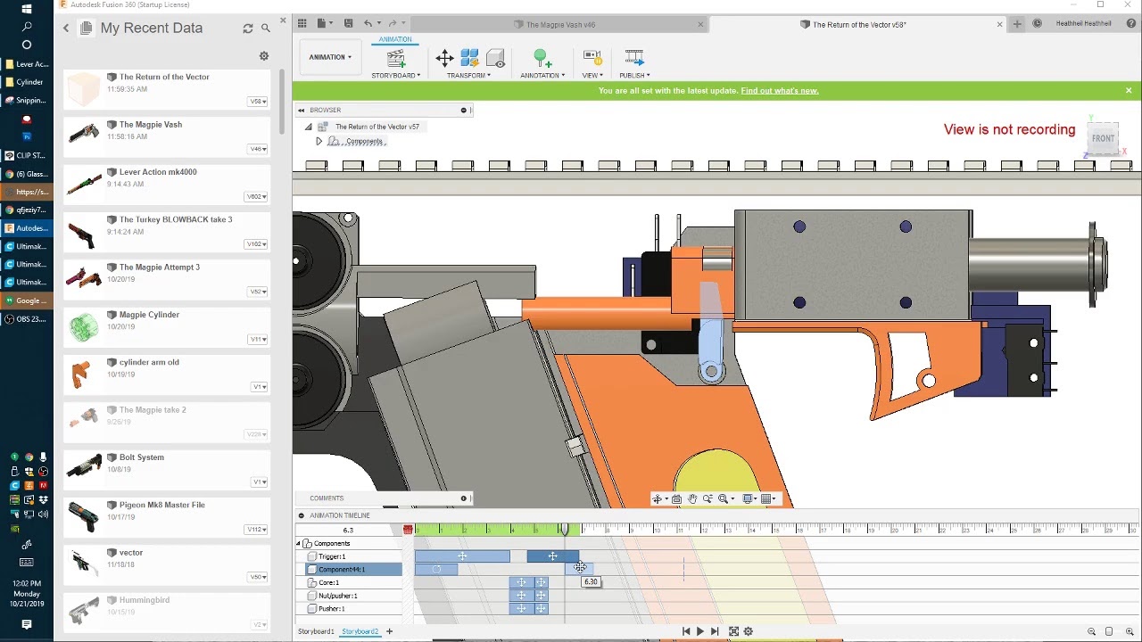Select the Orbit navigation tool
1142x642 pixels.
point(659,499)
